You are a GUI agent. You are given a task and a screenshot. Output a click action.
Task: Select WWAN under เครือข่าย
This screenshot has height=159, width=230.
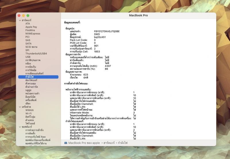[x=30, y=110]
